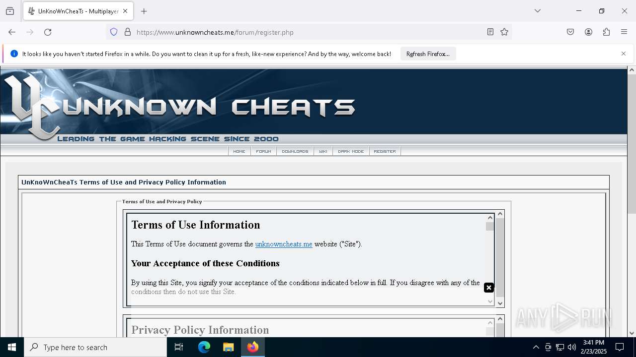
Task: List all tabs dropdown arrow
Action: click(538, 11)
